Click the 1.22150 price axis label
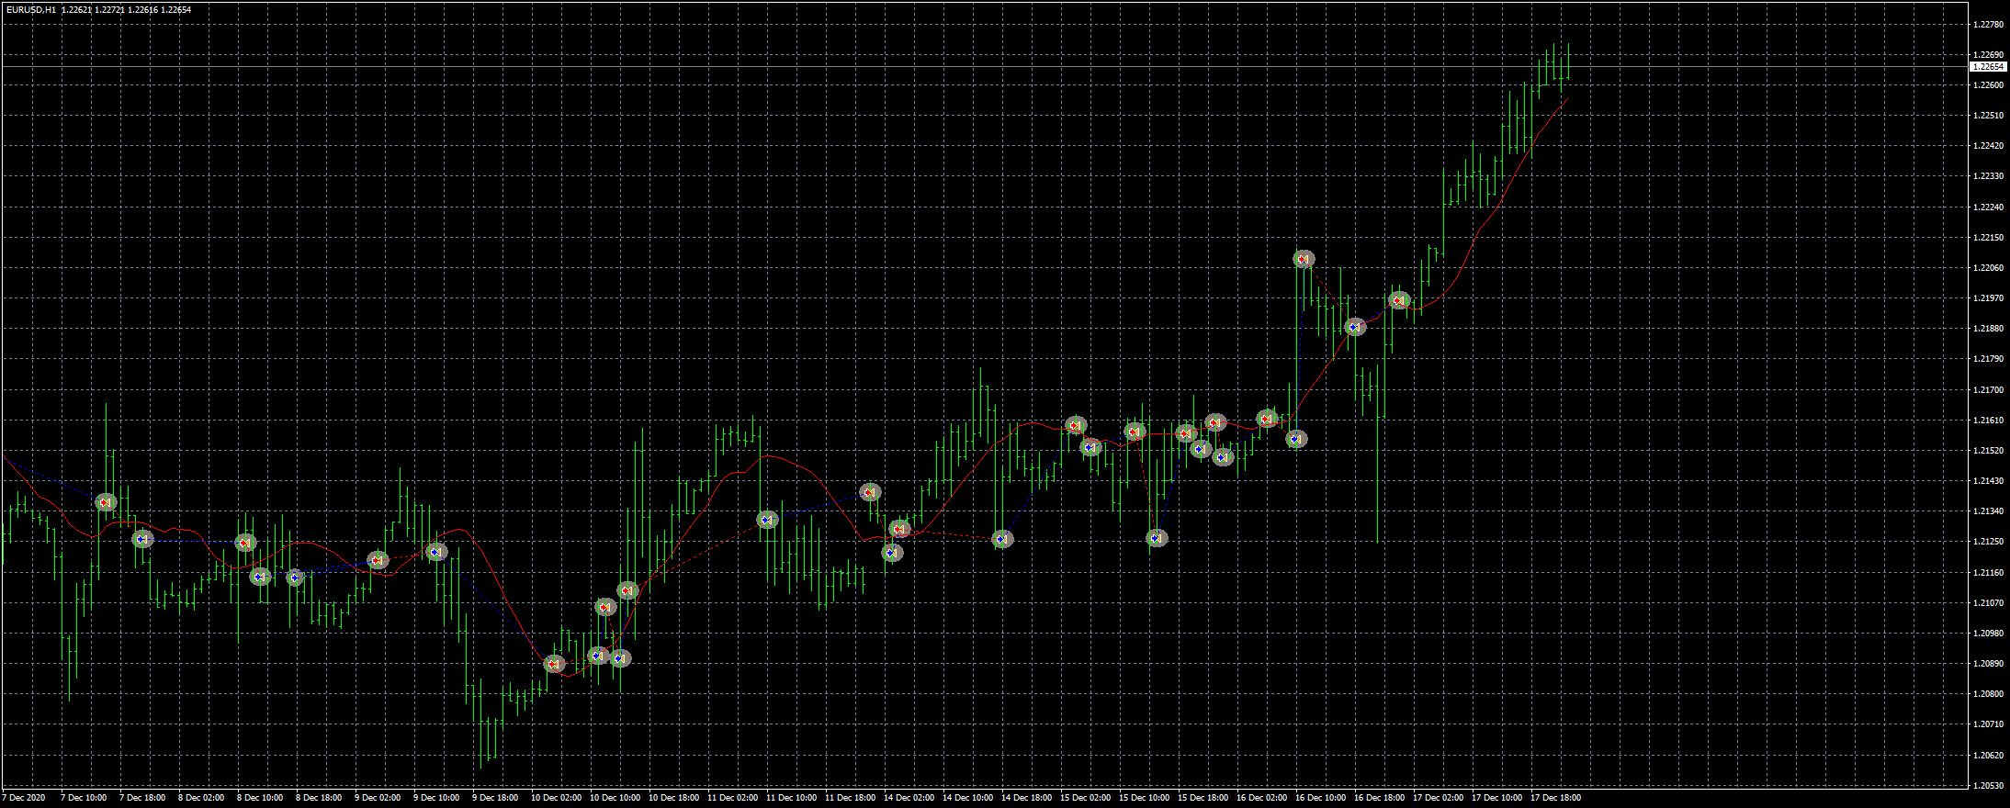Screen dimensions: 2010x808 [x=1988, y=238]
